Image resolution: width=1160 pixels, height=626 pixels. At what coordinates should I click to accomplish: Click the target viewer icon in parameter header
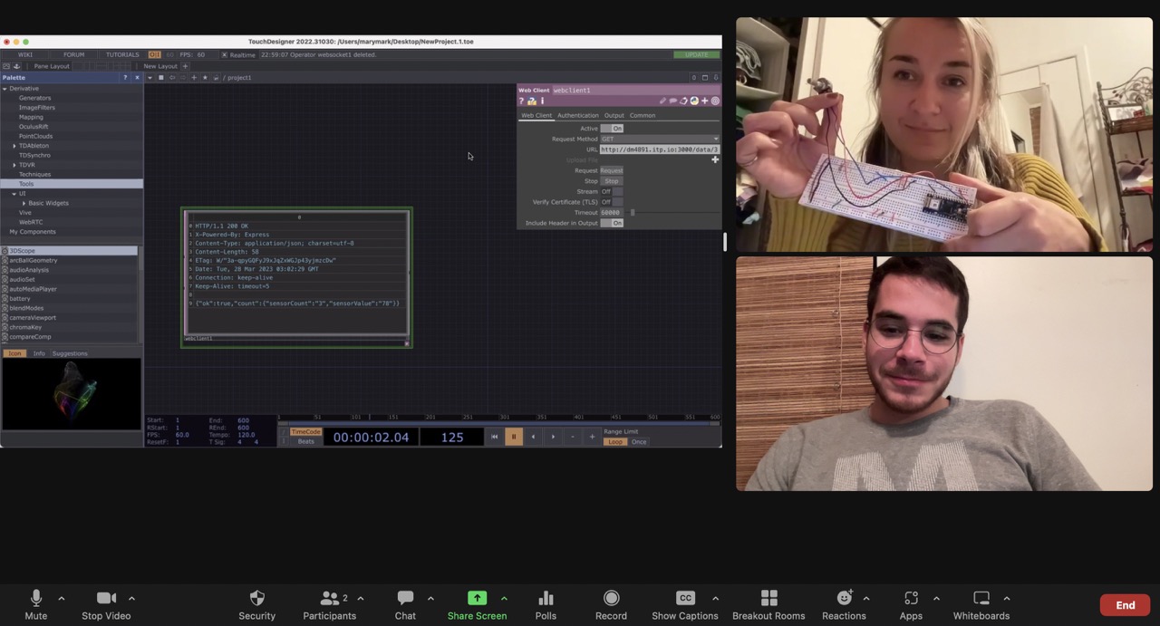[x=715, y=101]
